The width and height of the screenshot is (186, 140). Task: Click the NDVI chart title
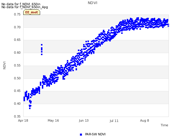click(x=92, y=3)
